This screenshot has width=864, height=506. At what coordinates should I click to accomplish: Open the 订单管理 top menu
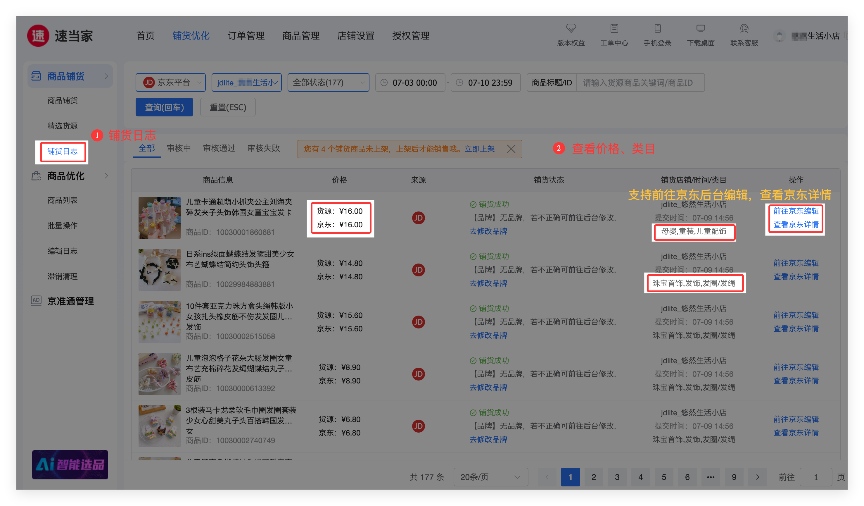click(246, 36)
